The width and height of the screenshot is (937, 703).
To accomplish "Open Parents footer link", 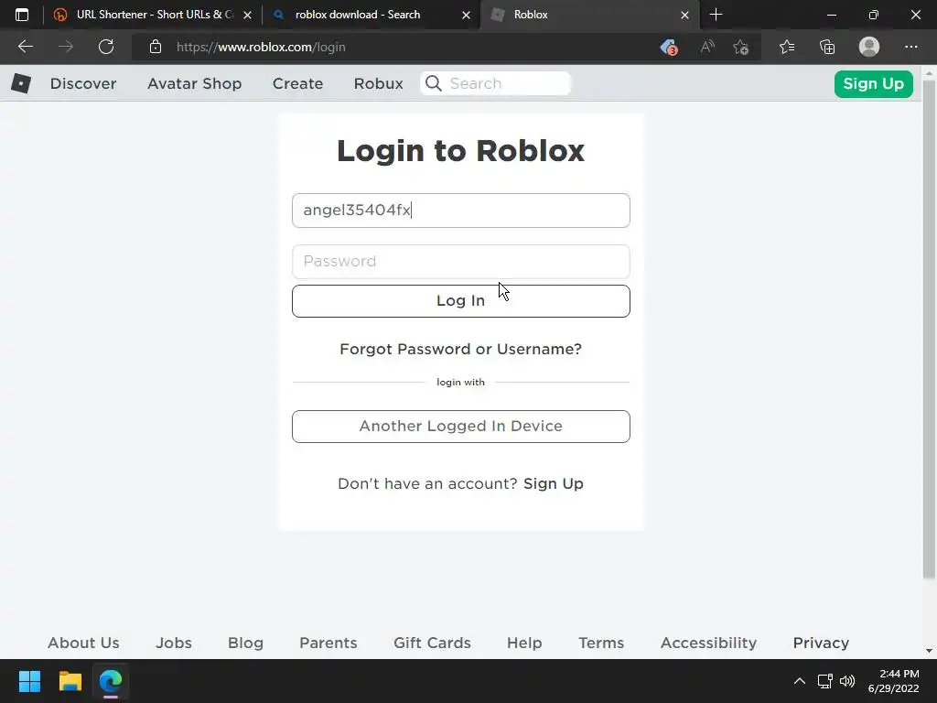I will 328,643.
